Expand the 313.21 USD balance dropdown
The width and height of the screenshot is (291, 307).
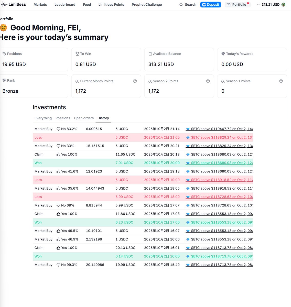coord(258,5)
